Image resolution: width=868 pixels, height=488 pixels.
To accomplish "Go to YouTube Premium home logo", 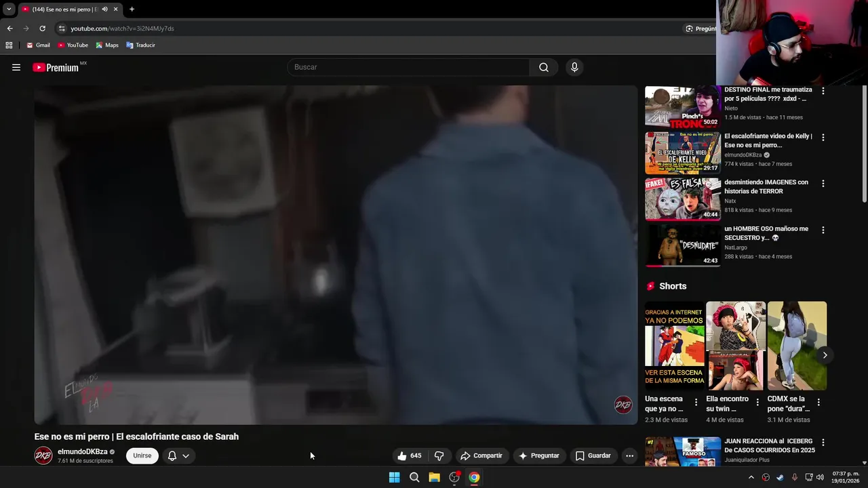I will (x=57, y=67).
